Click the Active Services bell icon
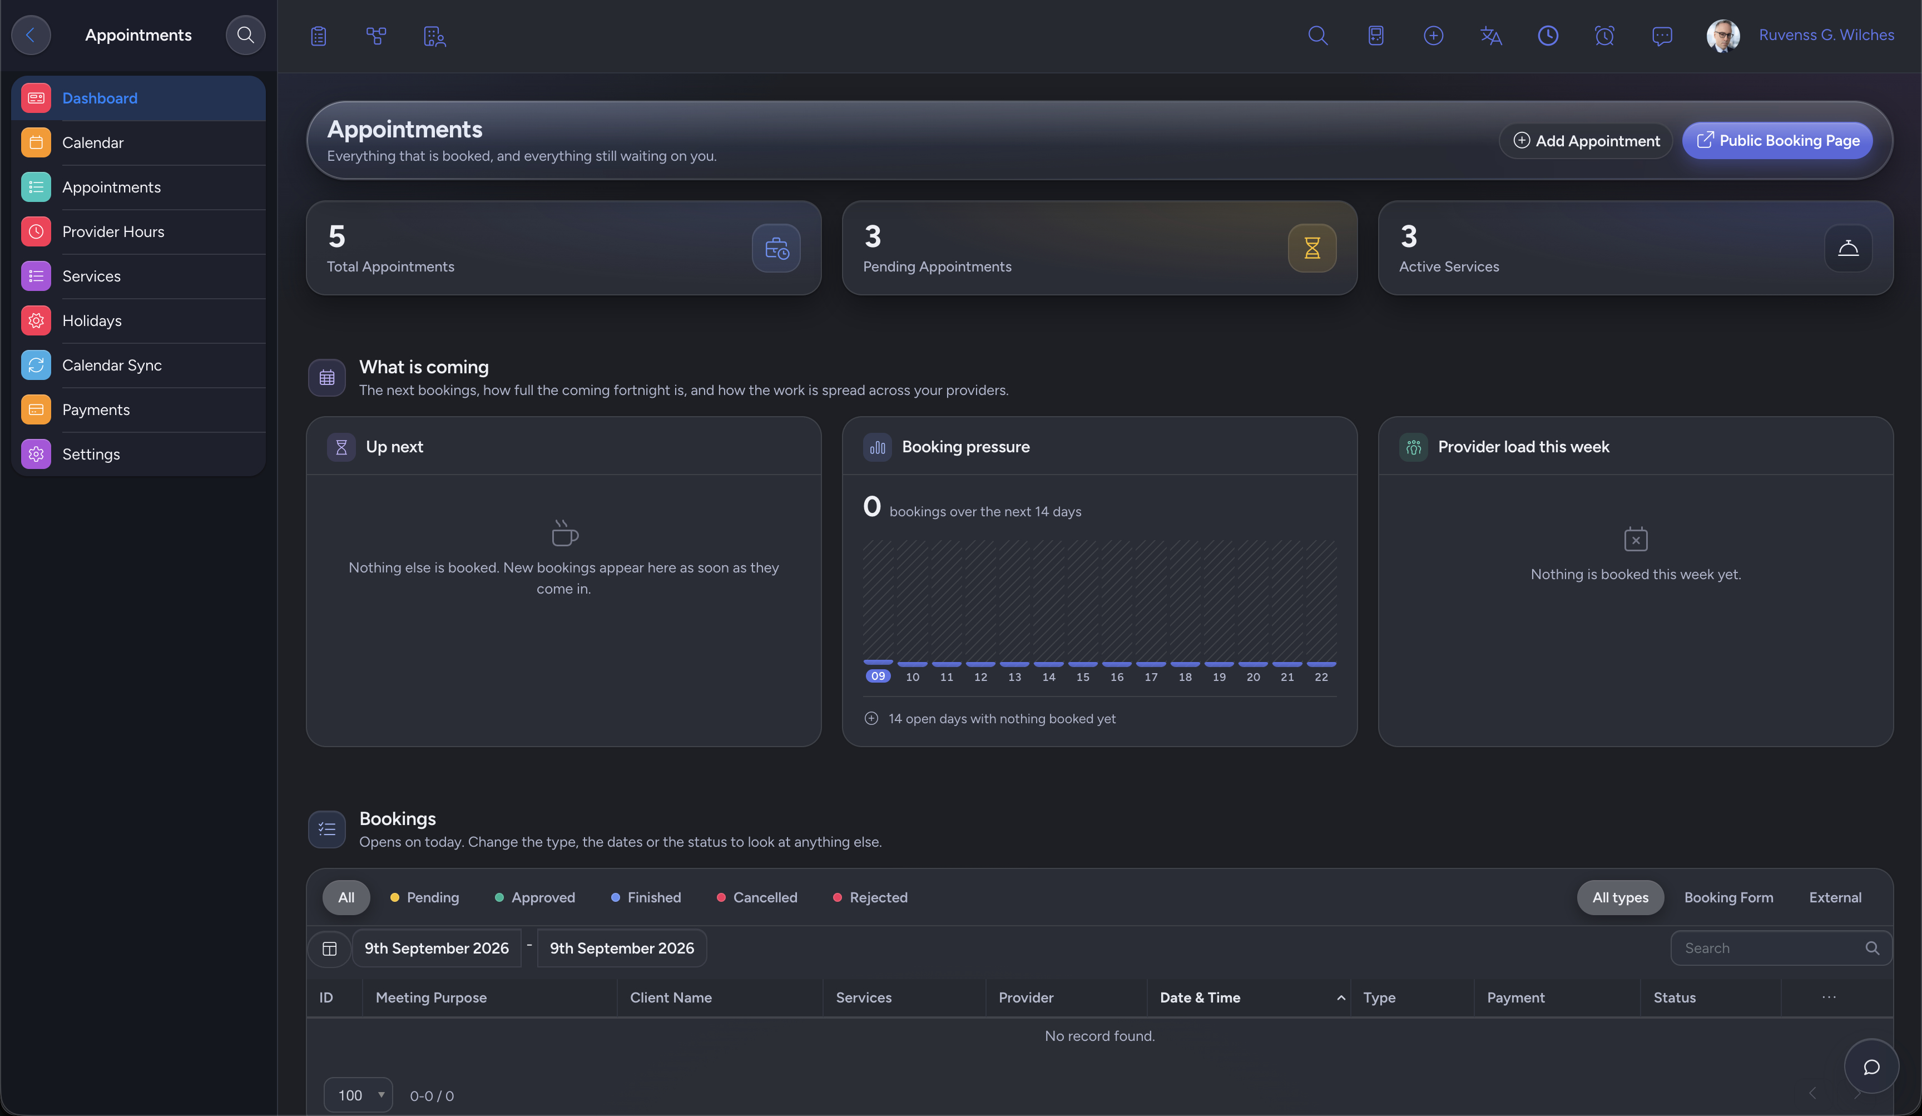The image size is (1922, 1116). point(1848,248)
